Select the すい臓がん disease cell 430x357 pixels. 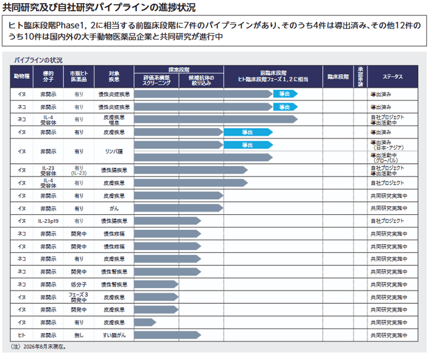[x=114, y=335]
